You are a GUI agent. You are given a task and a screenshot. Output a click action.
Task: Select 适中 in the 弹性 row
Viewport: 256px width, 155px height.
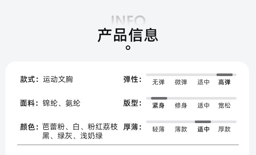204,82
